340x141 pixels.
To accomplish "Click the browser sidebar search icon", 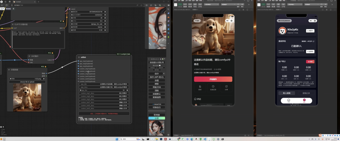I will tap(168, 9).
